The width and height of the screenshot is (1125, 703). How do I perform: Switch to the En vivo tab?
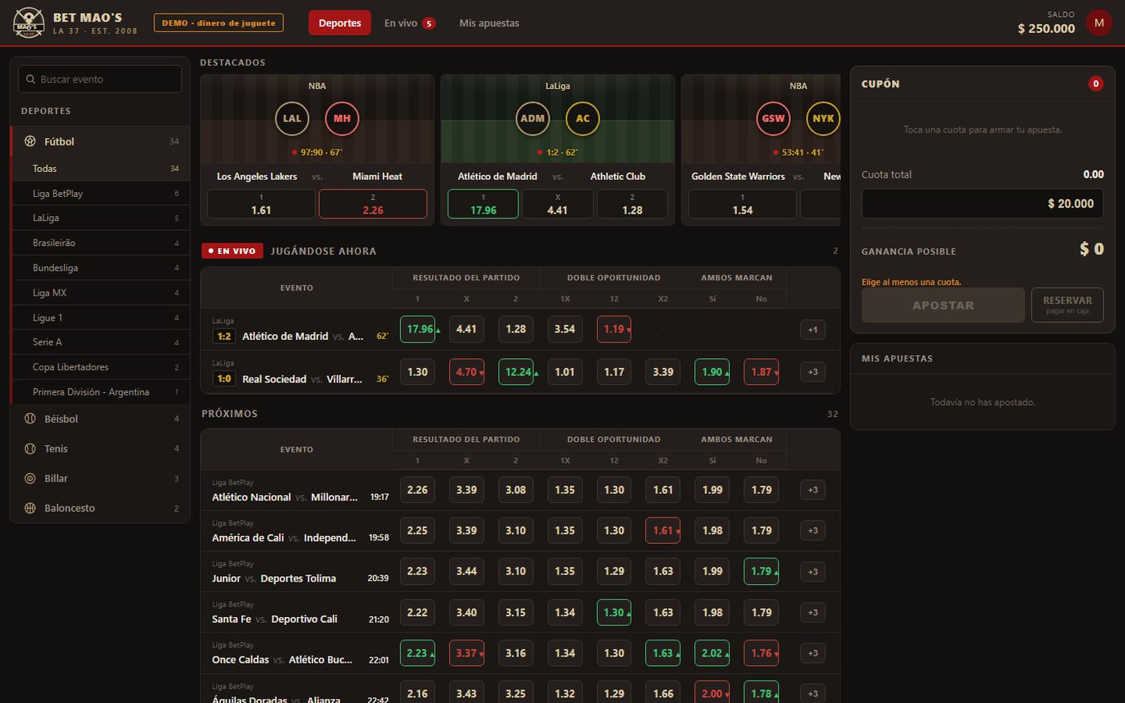(x=409, y=22)
